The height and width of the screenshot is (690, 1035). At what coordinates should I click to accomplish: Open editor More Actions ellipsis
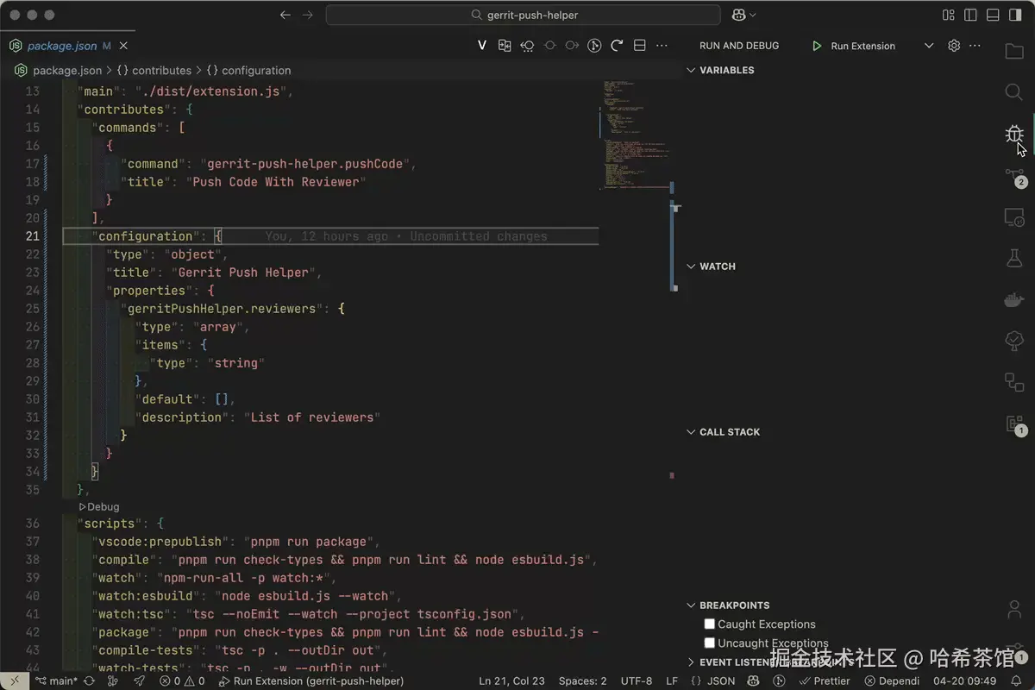tap(662, 46)
